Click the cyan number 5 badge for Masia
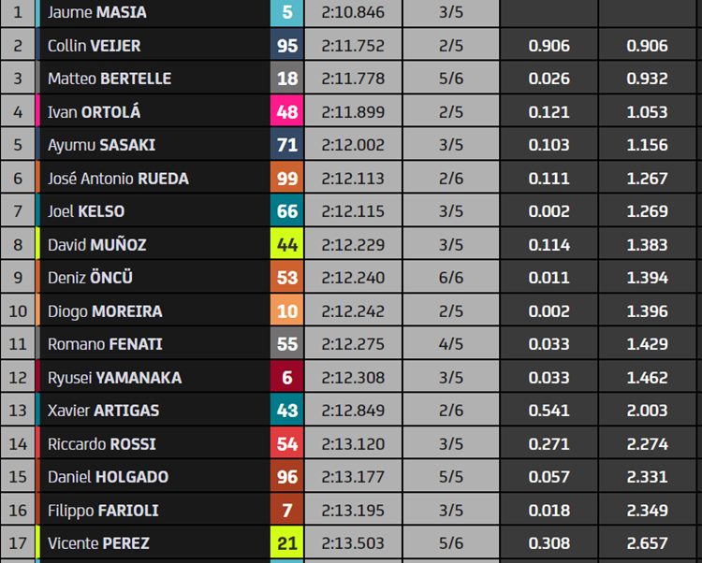The width and height of the screenshot is (702, 563). click(287, 12)
